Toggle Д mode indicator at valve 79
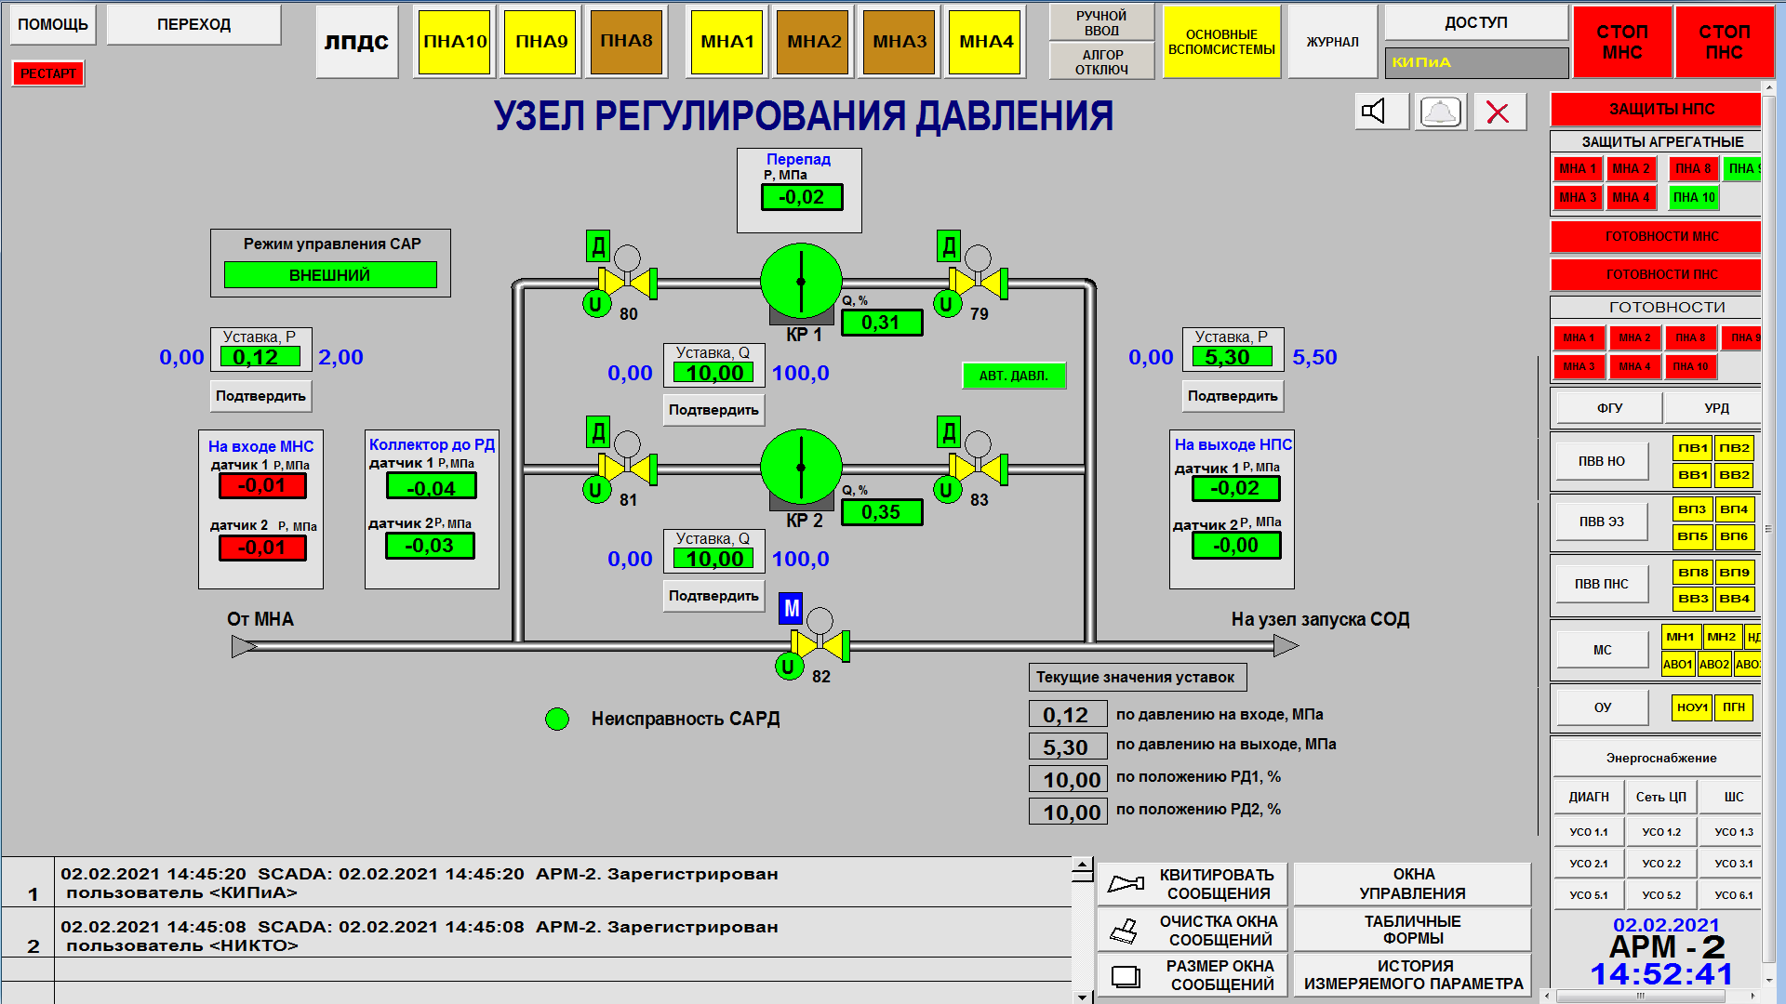Viewport: 1786px width, 1004px height. (948, 246)
